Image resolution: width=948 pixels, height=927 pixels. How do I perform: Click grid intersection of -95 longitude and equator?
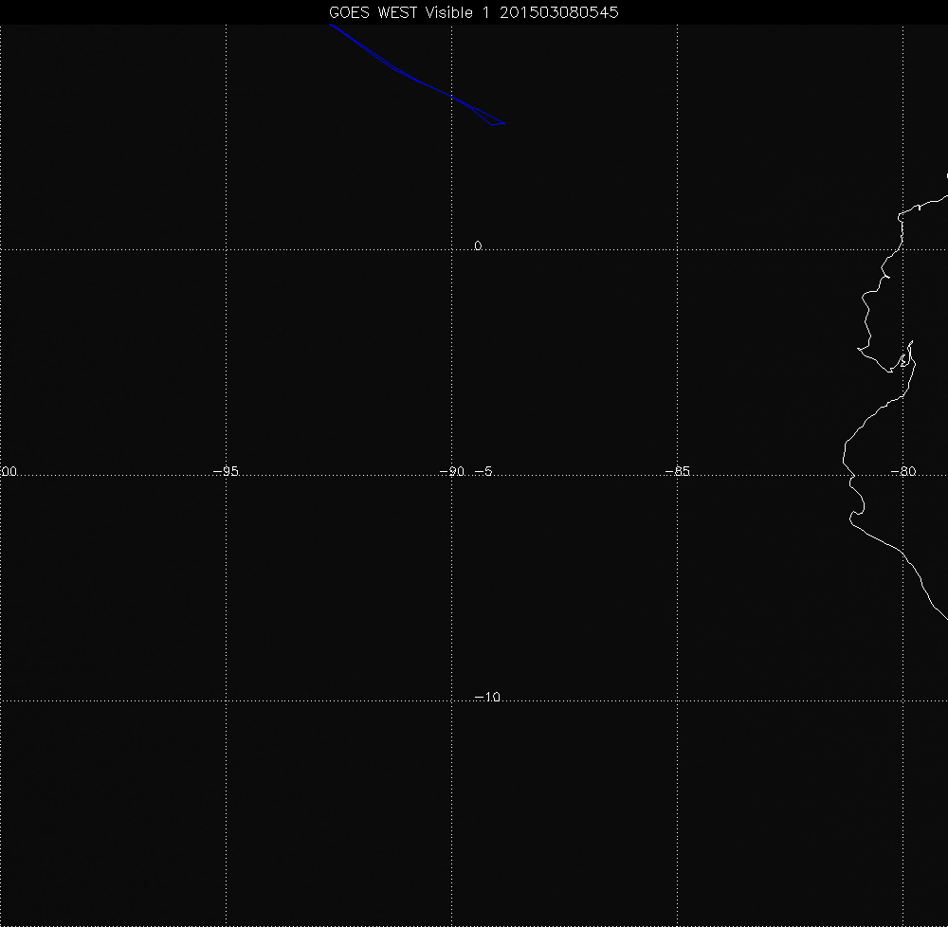pos(226,249)
